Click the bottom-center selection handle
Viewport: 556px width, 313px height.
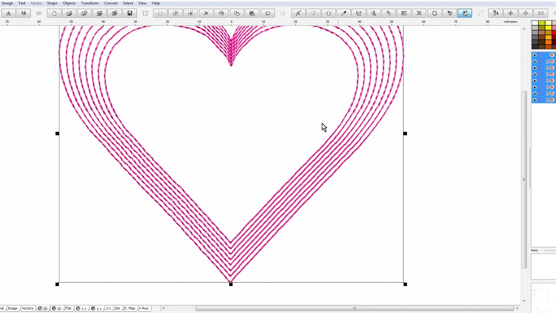point(231,284)
